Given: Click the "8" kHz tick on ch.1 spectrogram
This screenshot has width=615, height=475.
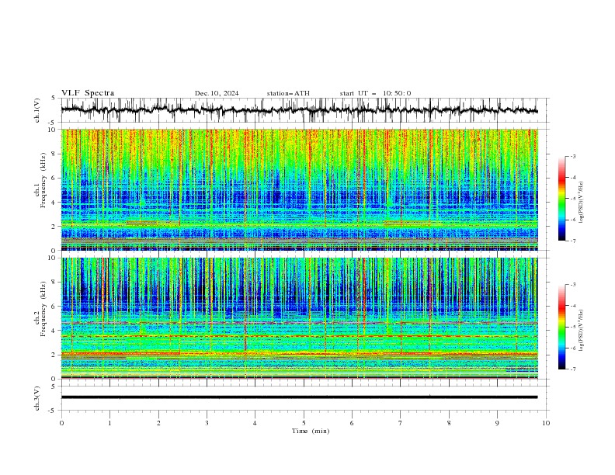Looking at the screenshot, I should 54,154.
